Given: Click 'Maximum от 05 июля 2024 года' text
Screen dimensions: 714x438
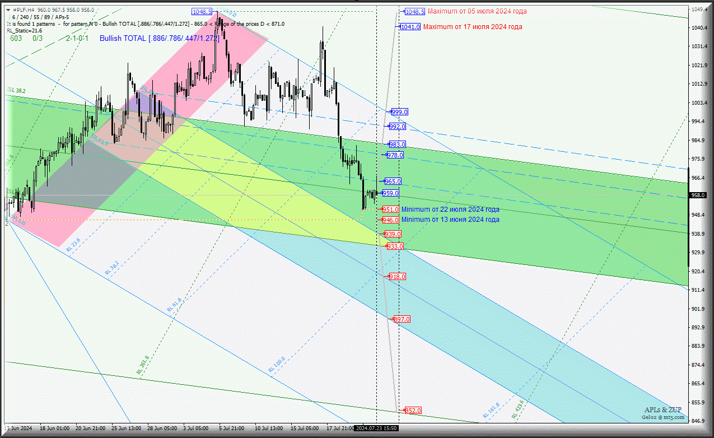Looking at the screenshot, I should point(477,11).
